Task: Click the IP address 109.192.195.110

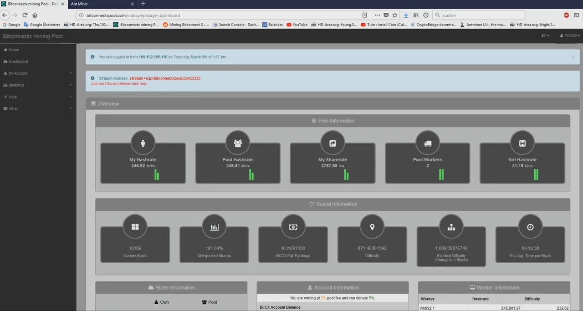Action: pyautogui.click(x=153, y=57)
